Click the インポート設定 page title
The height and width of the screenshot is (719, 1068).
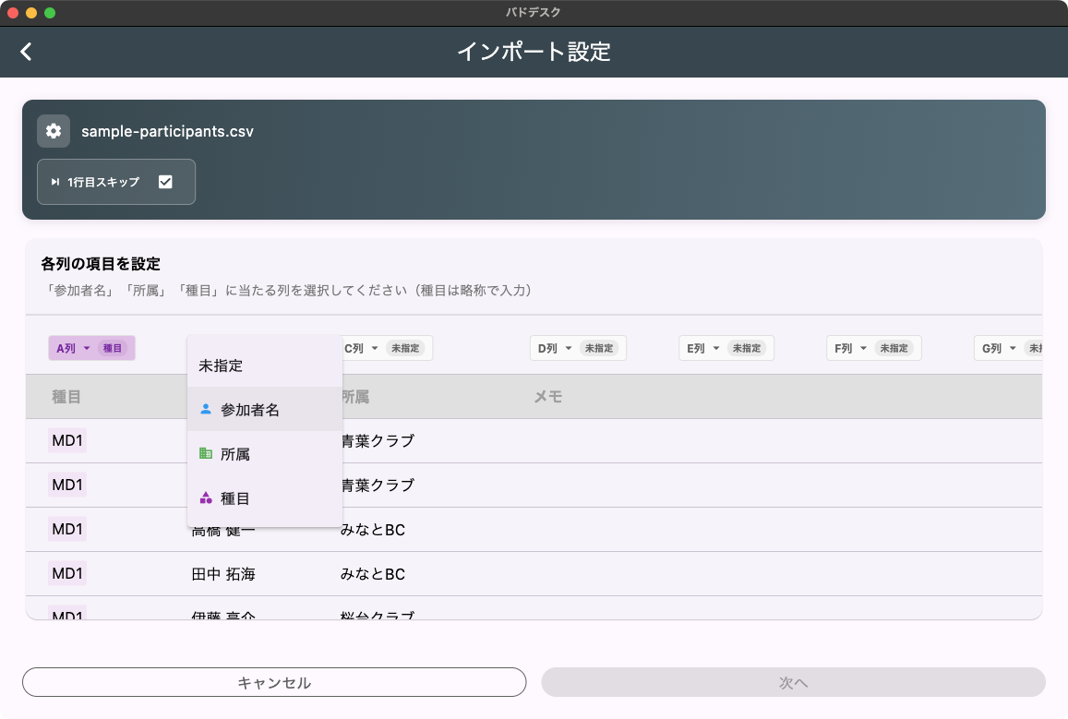(x=534, y=52)
